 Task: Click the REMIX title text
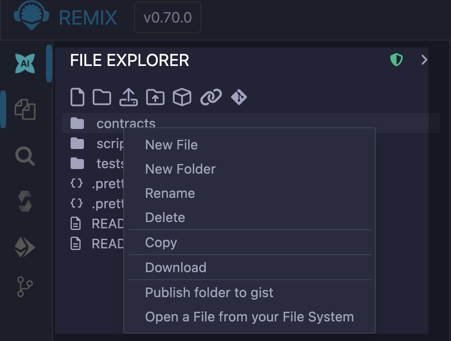click(x=88, y=18)
